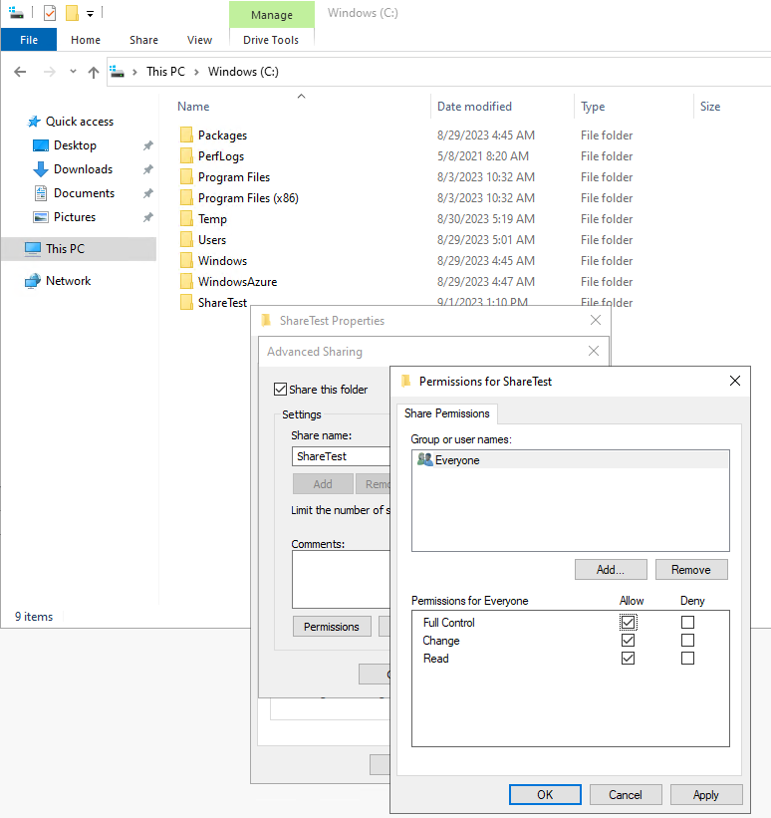The image size is (771, 818).
Task: Confirm permissions with OK button
Action: coord(545,794)
